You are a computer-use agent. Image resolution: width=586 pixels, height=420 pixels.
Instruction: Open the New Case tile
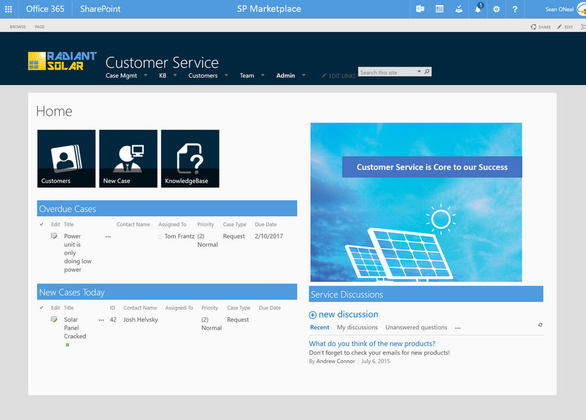(128, 159)
